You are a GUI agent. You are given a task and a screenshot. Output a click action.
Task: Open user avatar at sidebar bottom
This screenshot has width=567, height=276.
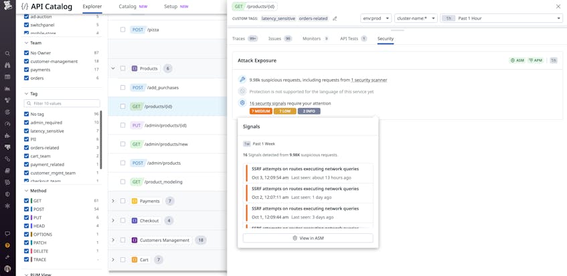(x=7, y=269)
